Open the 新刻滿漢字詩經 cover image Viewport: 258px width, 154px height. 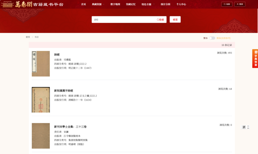[x=41, y=100]
